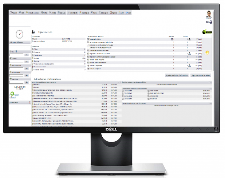This screenshot has width=225, height=178.
Task: Click warning icon in Propositions à fermer row
Action: [190, 54]
